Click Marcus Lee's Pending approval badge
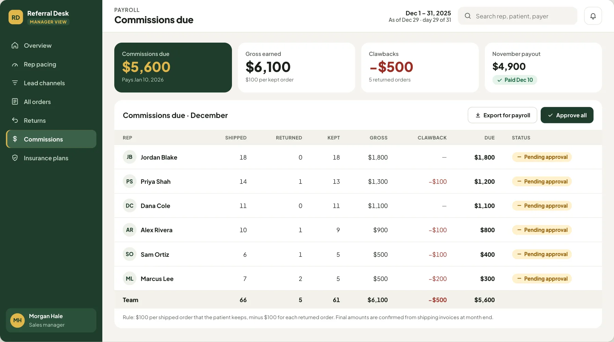614x342 pixels. (x=542, y=279)
